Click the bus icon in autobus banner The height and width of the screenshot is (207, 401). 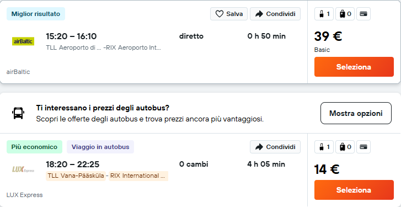point(18,113)
